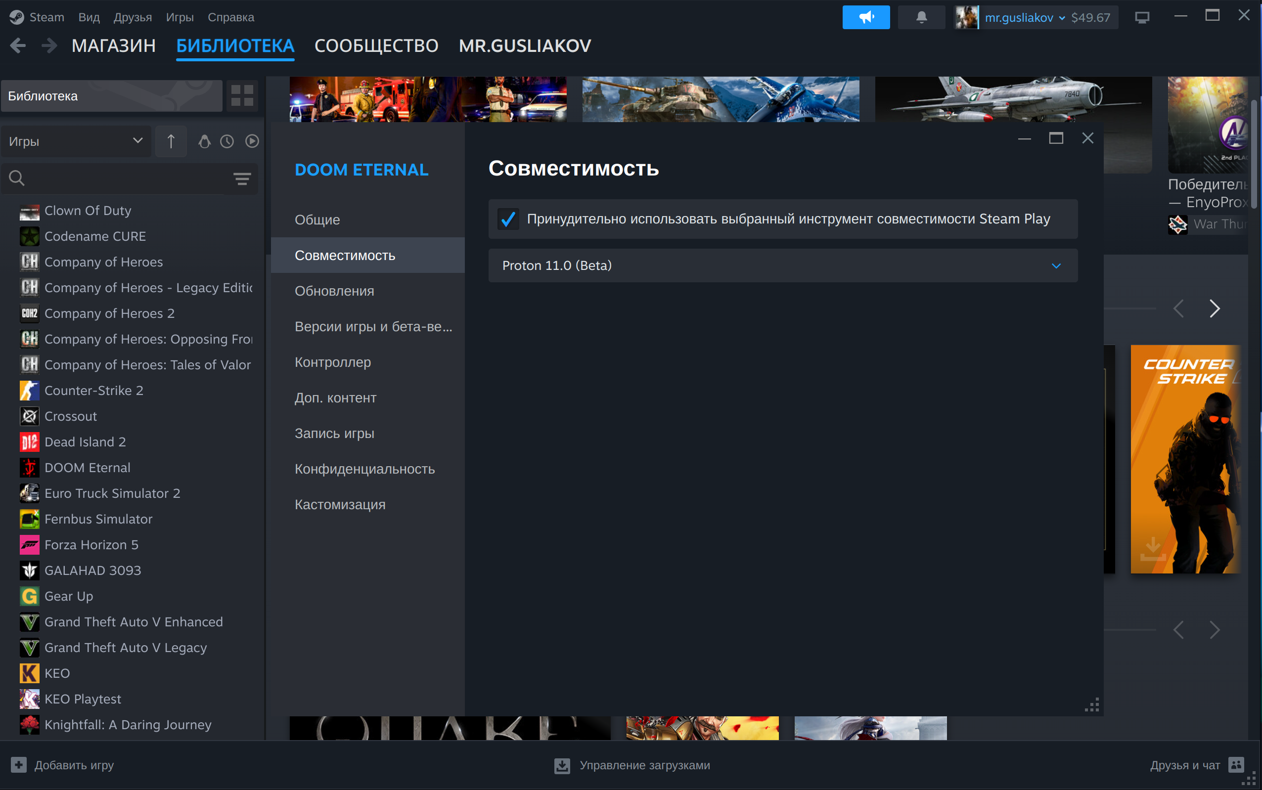Open the announcements megaphone panel
1262x790 pixels.
click(x=866, y=17)
